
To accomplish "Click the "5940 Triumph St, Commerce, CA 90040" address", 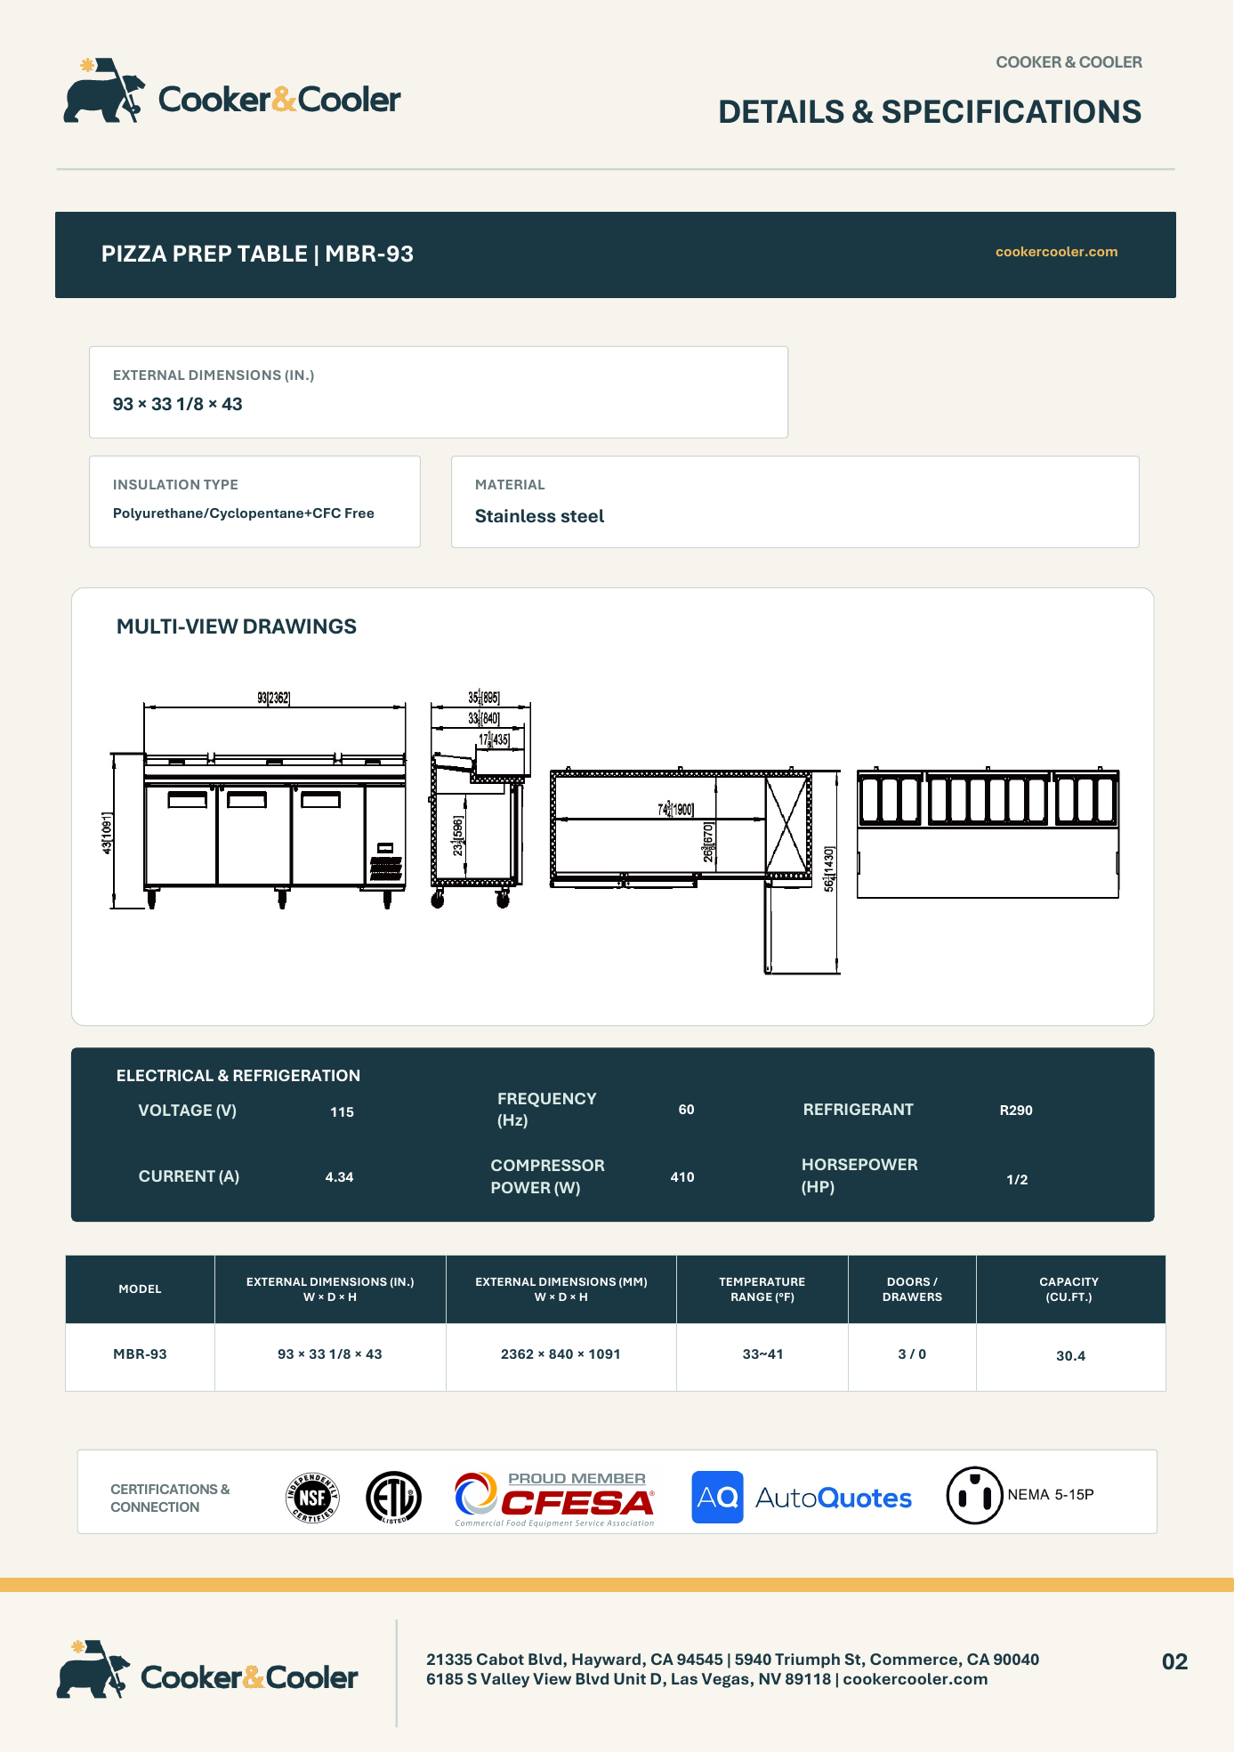I will click(x=887, y=1660).
